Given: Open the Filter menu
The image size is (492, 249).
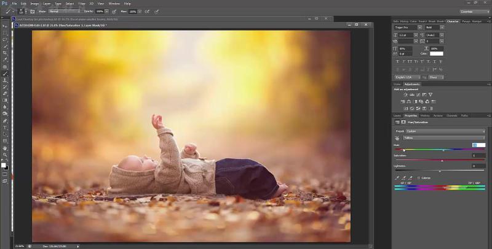Looking at the screenshot, I should click(82, 4).
